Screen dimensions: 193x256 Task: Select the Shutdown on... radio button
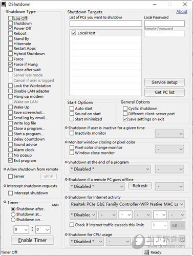13,220
